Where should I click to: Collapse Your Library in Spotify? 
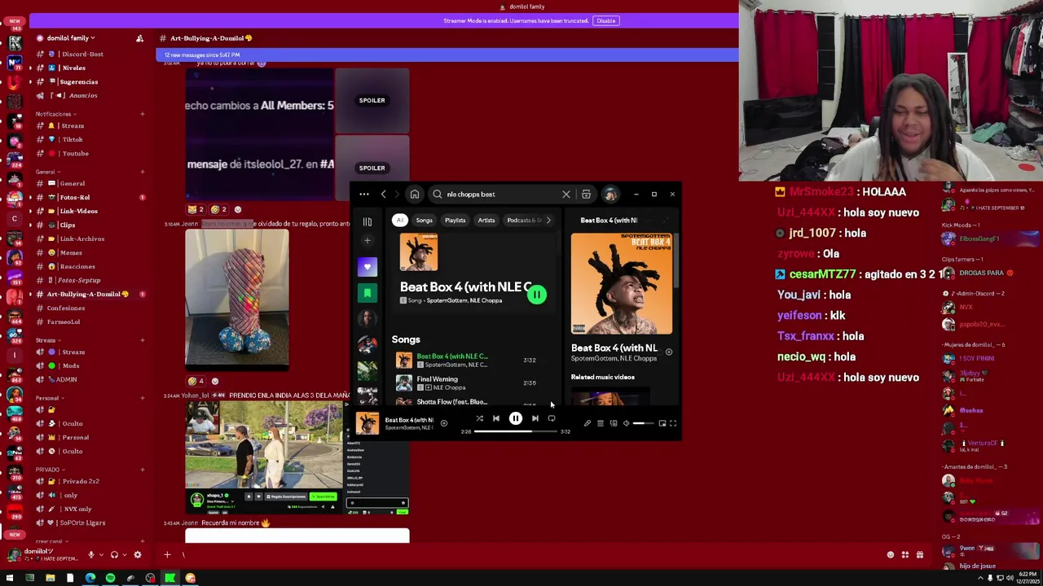(x=367, y=221)
